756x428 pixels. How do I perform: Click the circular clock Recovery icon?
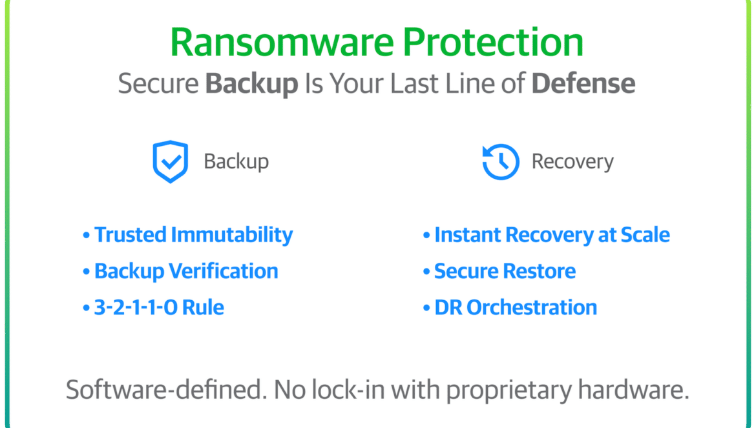click(501, 162)
